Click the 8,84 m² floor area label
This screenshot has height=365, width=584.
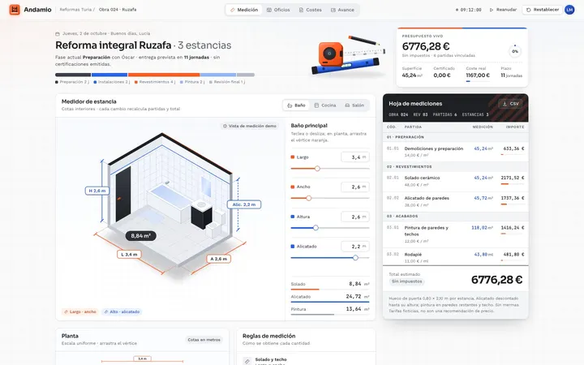point(141,236)
